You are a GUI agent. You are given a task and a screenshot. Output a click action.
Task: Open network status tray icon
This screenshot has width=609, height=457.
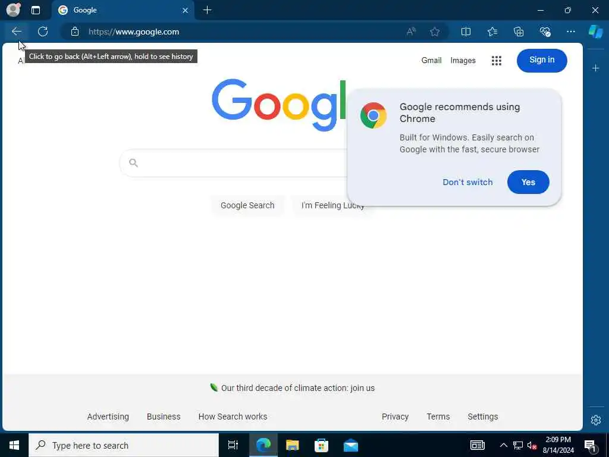point(518,445)
